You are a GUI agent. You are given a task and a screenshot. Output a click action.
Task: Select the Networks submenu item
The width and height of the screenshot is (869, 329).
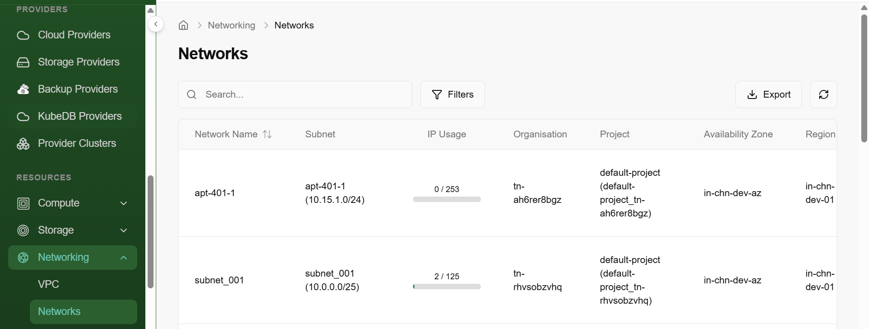tap(59, 311)
